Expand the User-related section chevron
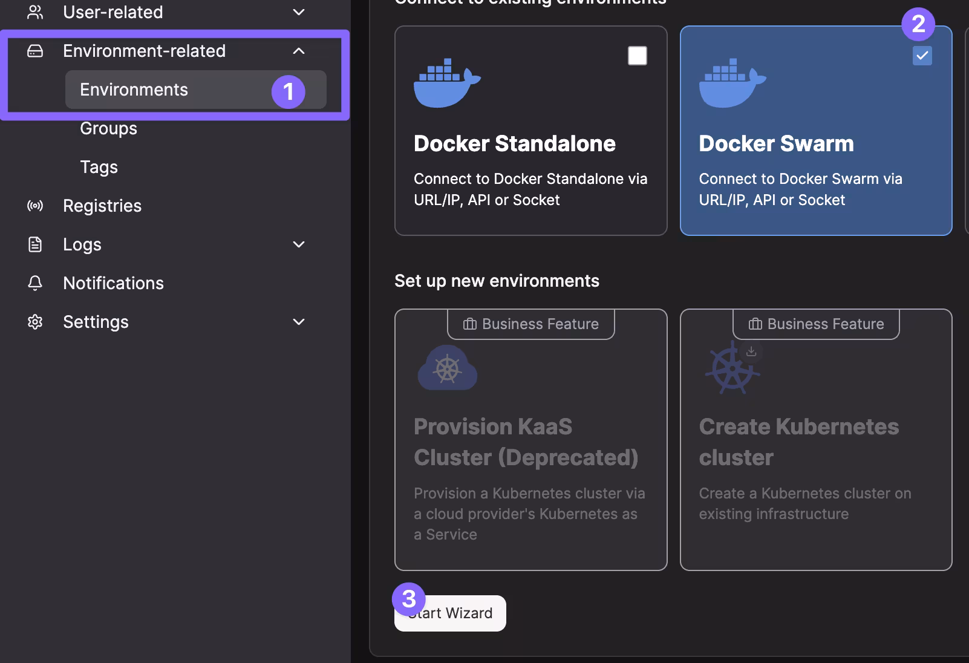This screenshot has width=969, height=663. coord(299,12)
